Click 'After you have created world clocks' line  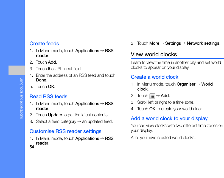(163, 138)
